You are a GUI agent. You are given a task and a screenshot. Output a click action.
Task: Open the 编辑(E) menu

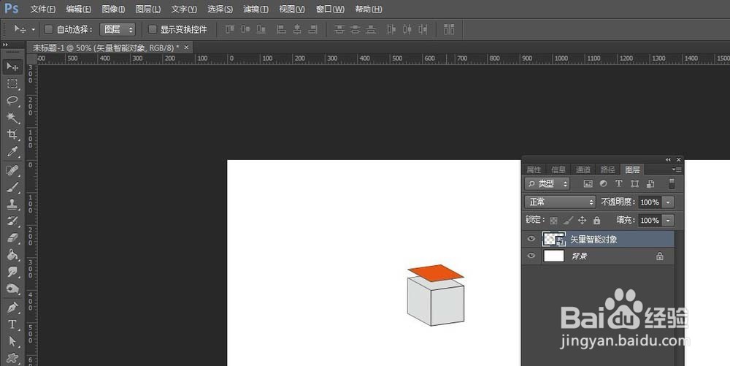click(x=78, y=9)
